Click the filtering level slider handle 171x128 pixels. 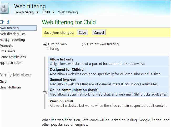(x=45, y=93)
